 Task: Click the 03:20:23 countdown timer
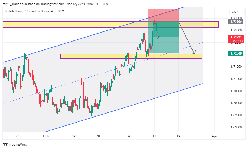[236, 41]
